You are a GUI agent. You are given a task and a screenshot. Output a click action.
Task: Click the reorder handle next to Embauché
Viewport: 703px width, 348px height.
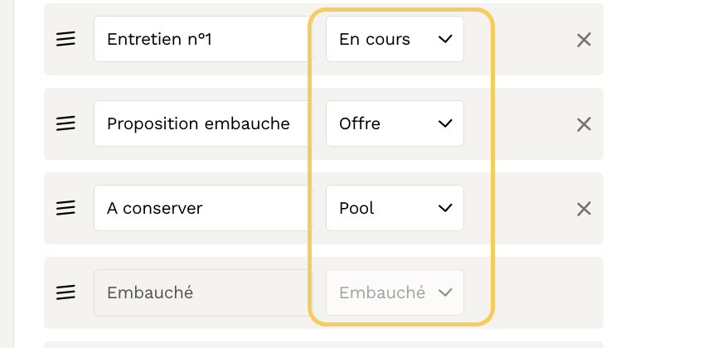(65, 292)
